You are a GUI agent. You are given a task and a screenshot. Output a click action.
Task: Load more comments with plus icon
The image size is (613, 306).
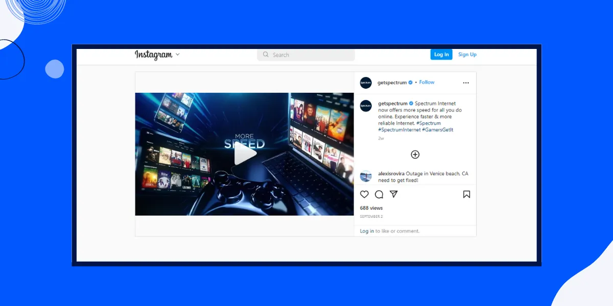(x=415, y=155)
